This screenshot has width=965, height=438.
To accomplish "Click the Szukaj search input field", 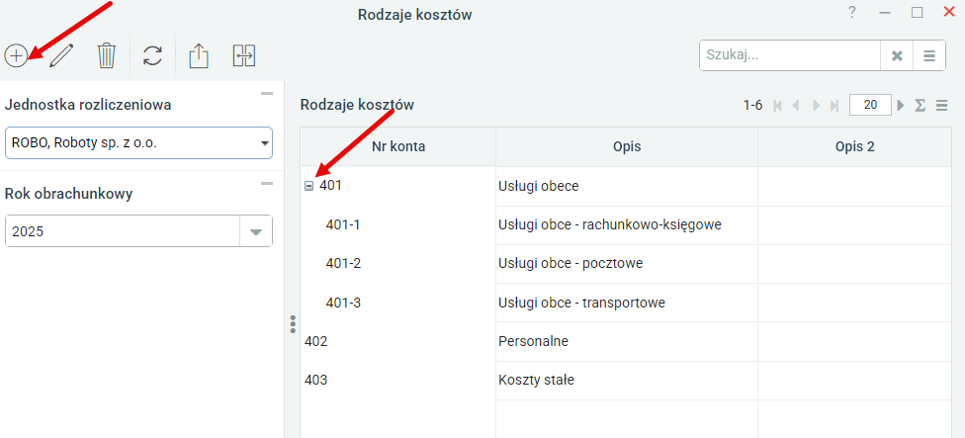I will (790, 56).
